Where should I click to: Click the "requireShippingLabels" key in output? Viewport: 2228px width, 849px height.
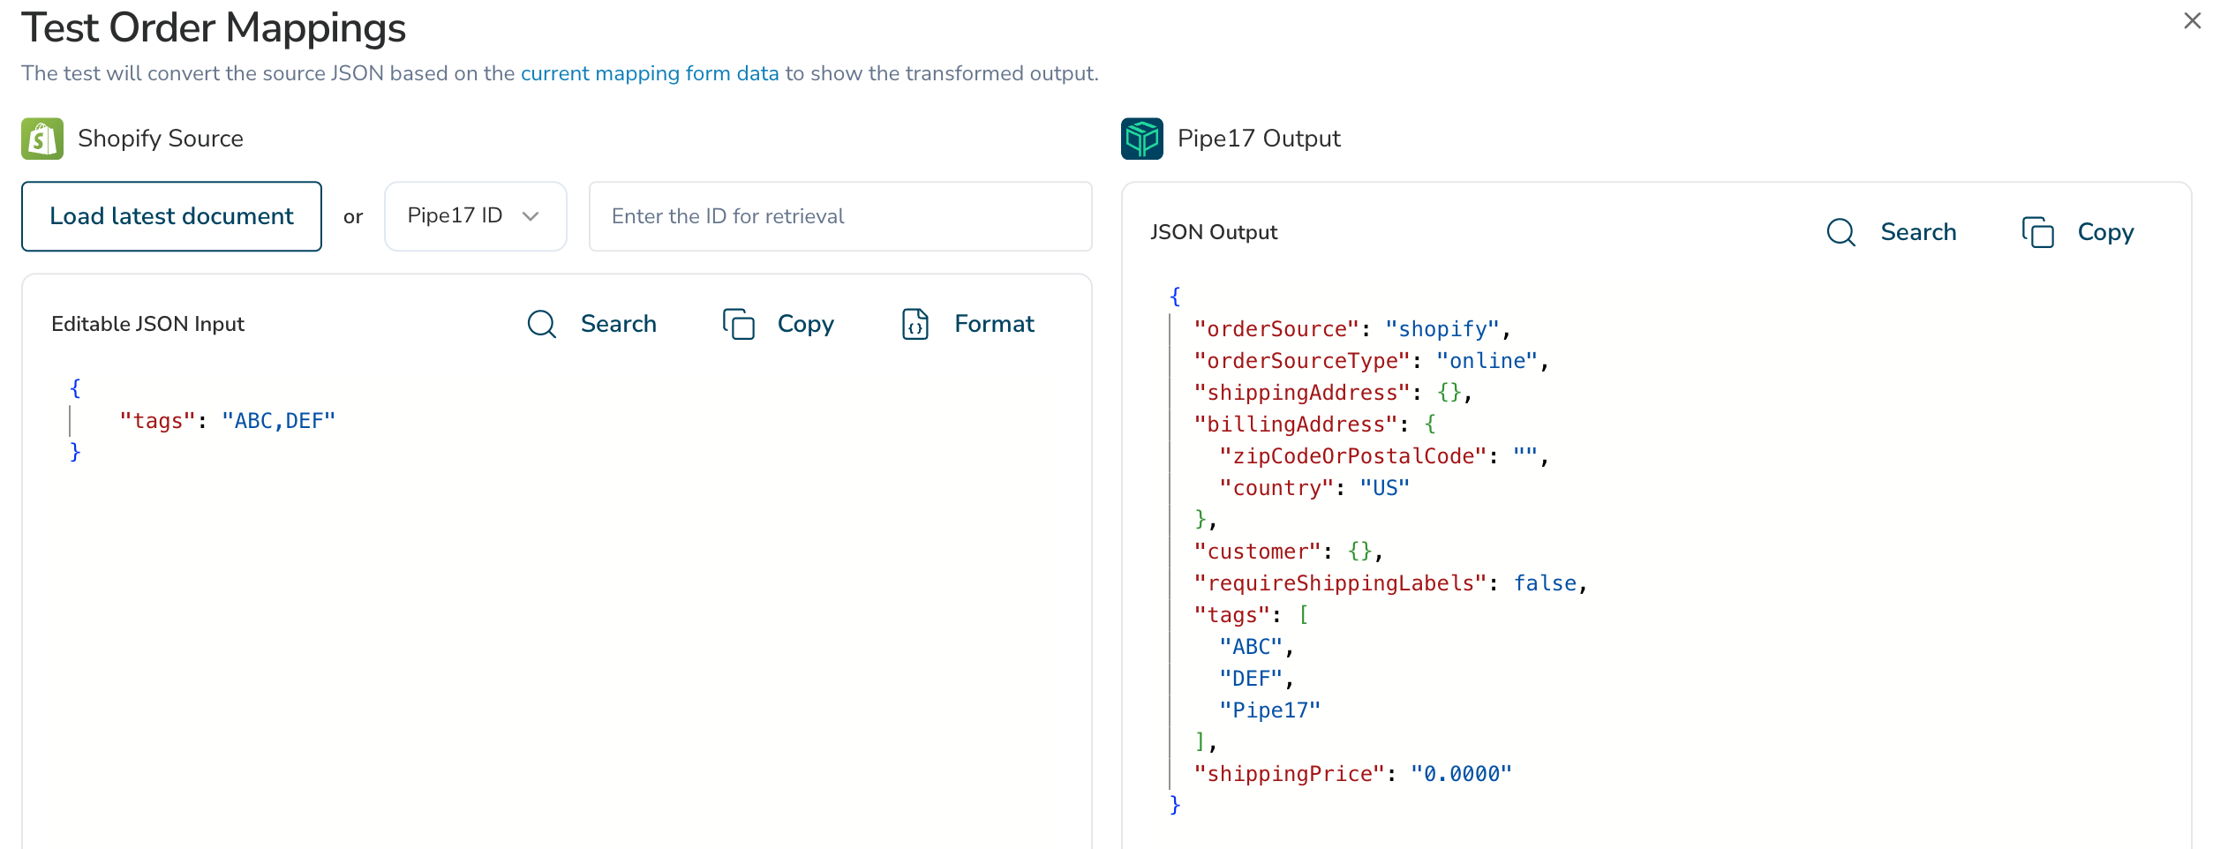pyautogui.click(x=1341, y=583)
